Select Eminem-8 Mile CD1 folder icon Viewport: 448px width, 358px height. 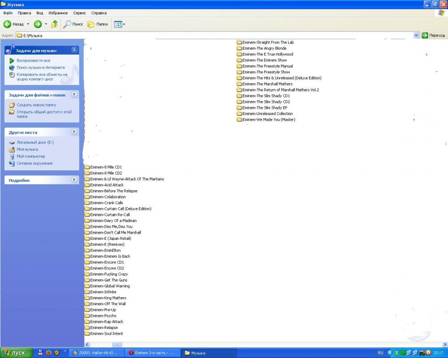coord(87,167)
